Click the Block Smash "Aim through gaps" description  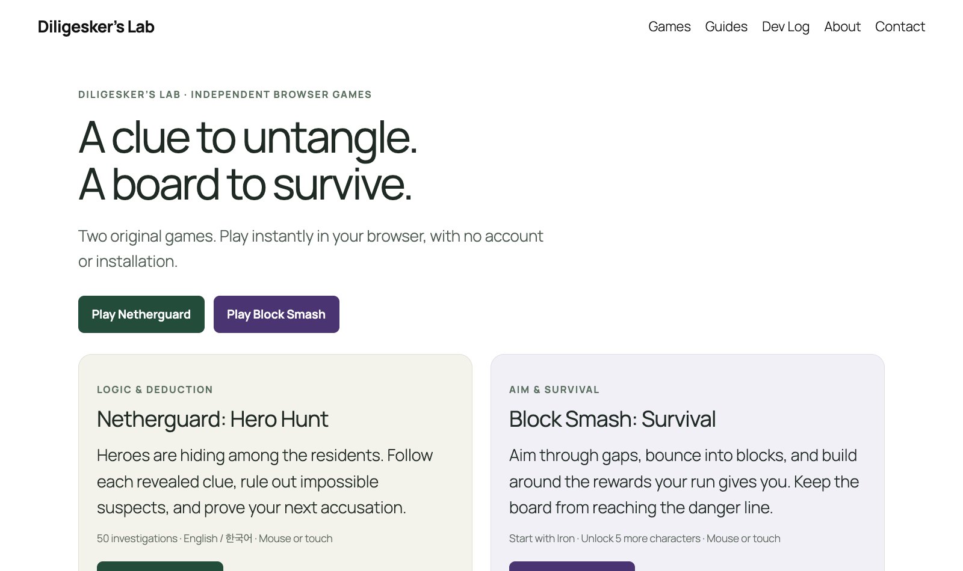684,481
